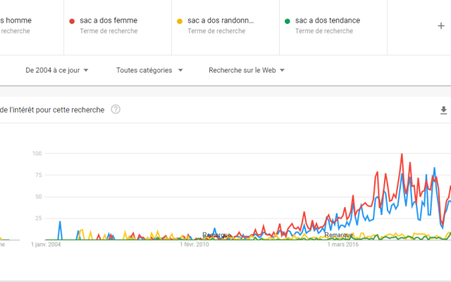Screen dimensions: 451x282
Task: Open the Remarque note near 2010
Action: point(216,235)
